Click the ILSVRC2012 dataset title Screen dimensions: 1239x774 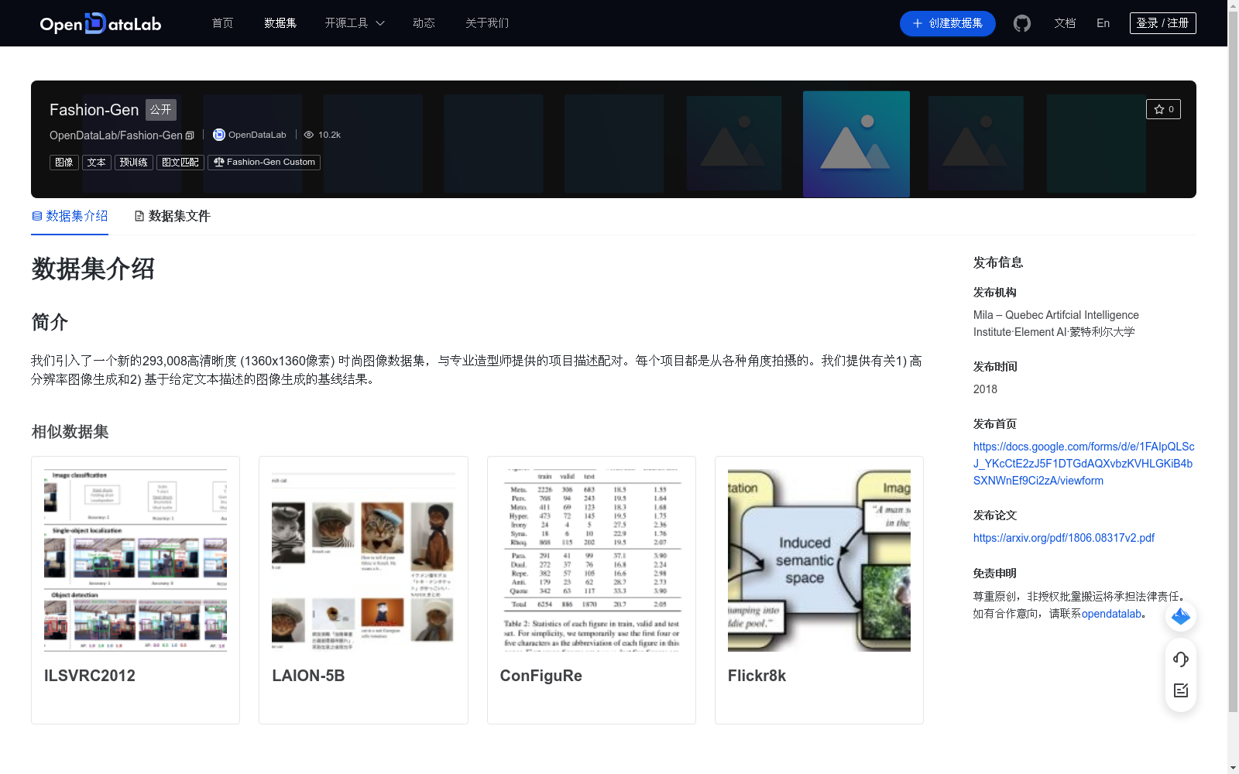(90, 676)
